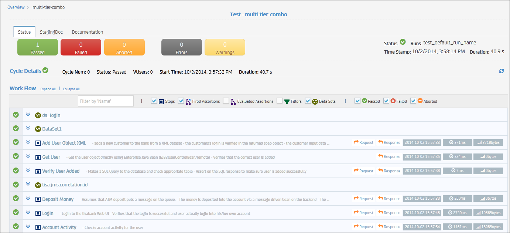The height and width of the screenshot is (233, 510).
Task: Expand the Deposit Money step chevron
Action: 28,199
